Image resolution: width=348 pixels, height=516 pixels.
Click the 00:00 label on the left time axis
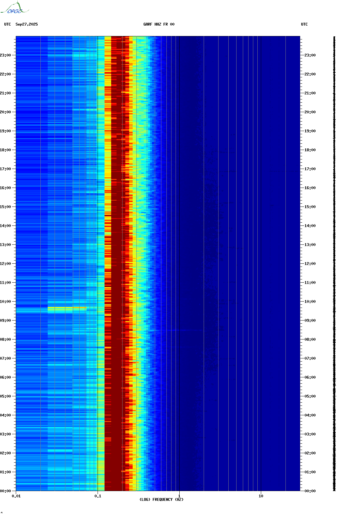(5, 491)
